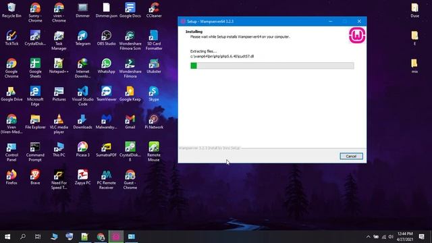The image size is (432, 243).
Task: Select the File Explorer desktop shortcut
Action: (x=35, y=122)
